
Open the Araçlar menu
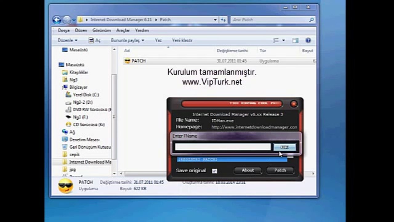[123, 31]
